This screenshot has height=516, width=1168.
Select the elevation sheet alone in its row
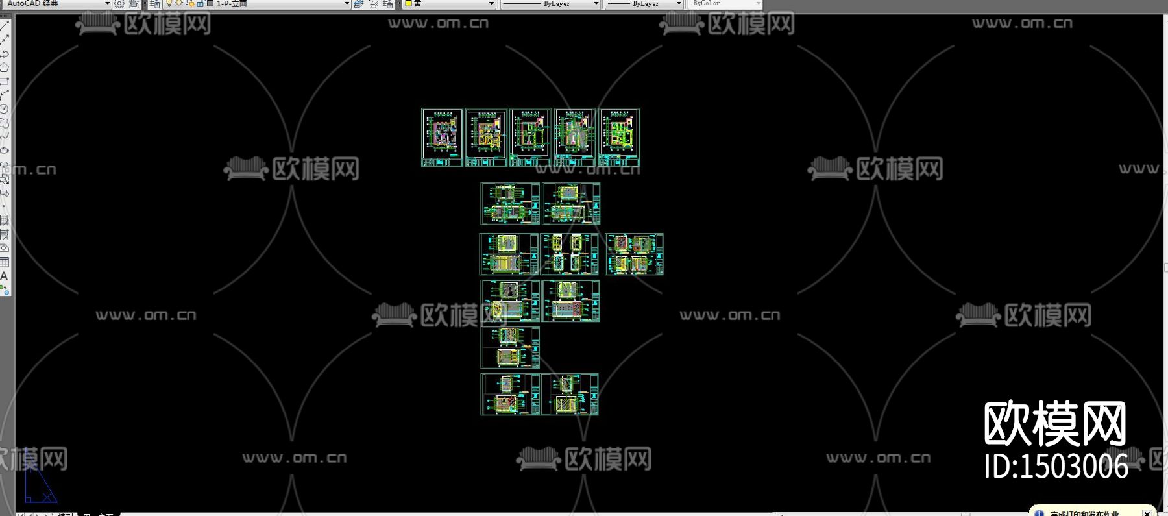510,348
